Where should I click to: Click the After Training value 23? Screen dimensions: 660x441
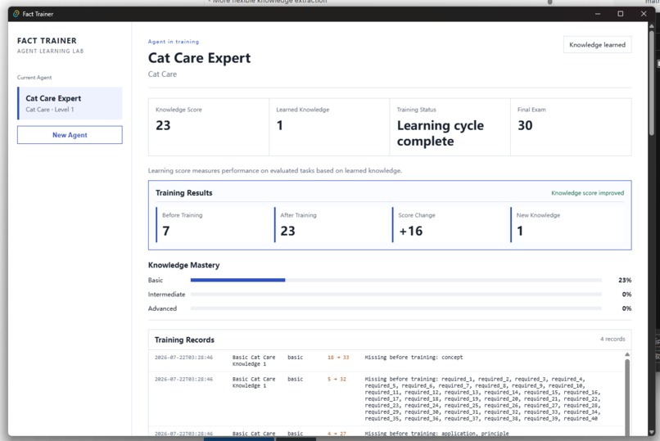coord(288,231)
